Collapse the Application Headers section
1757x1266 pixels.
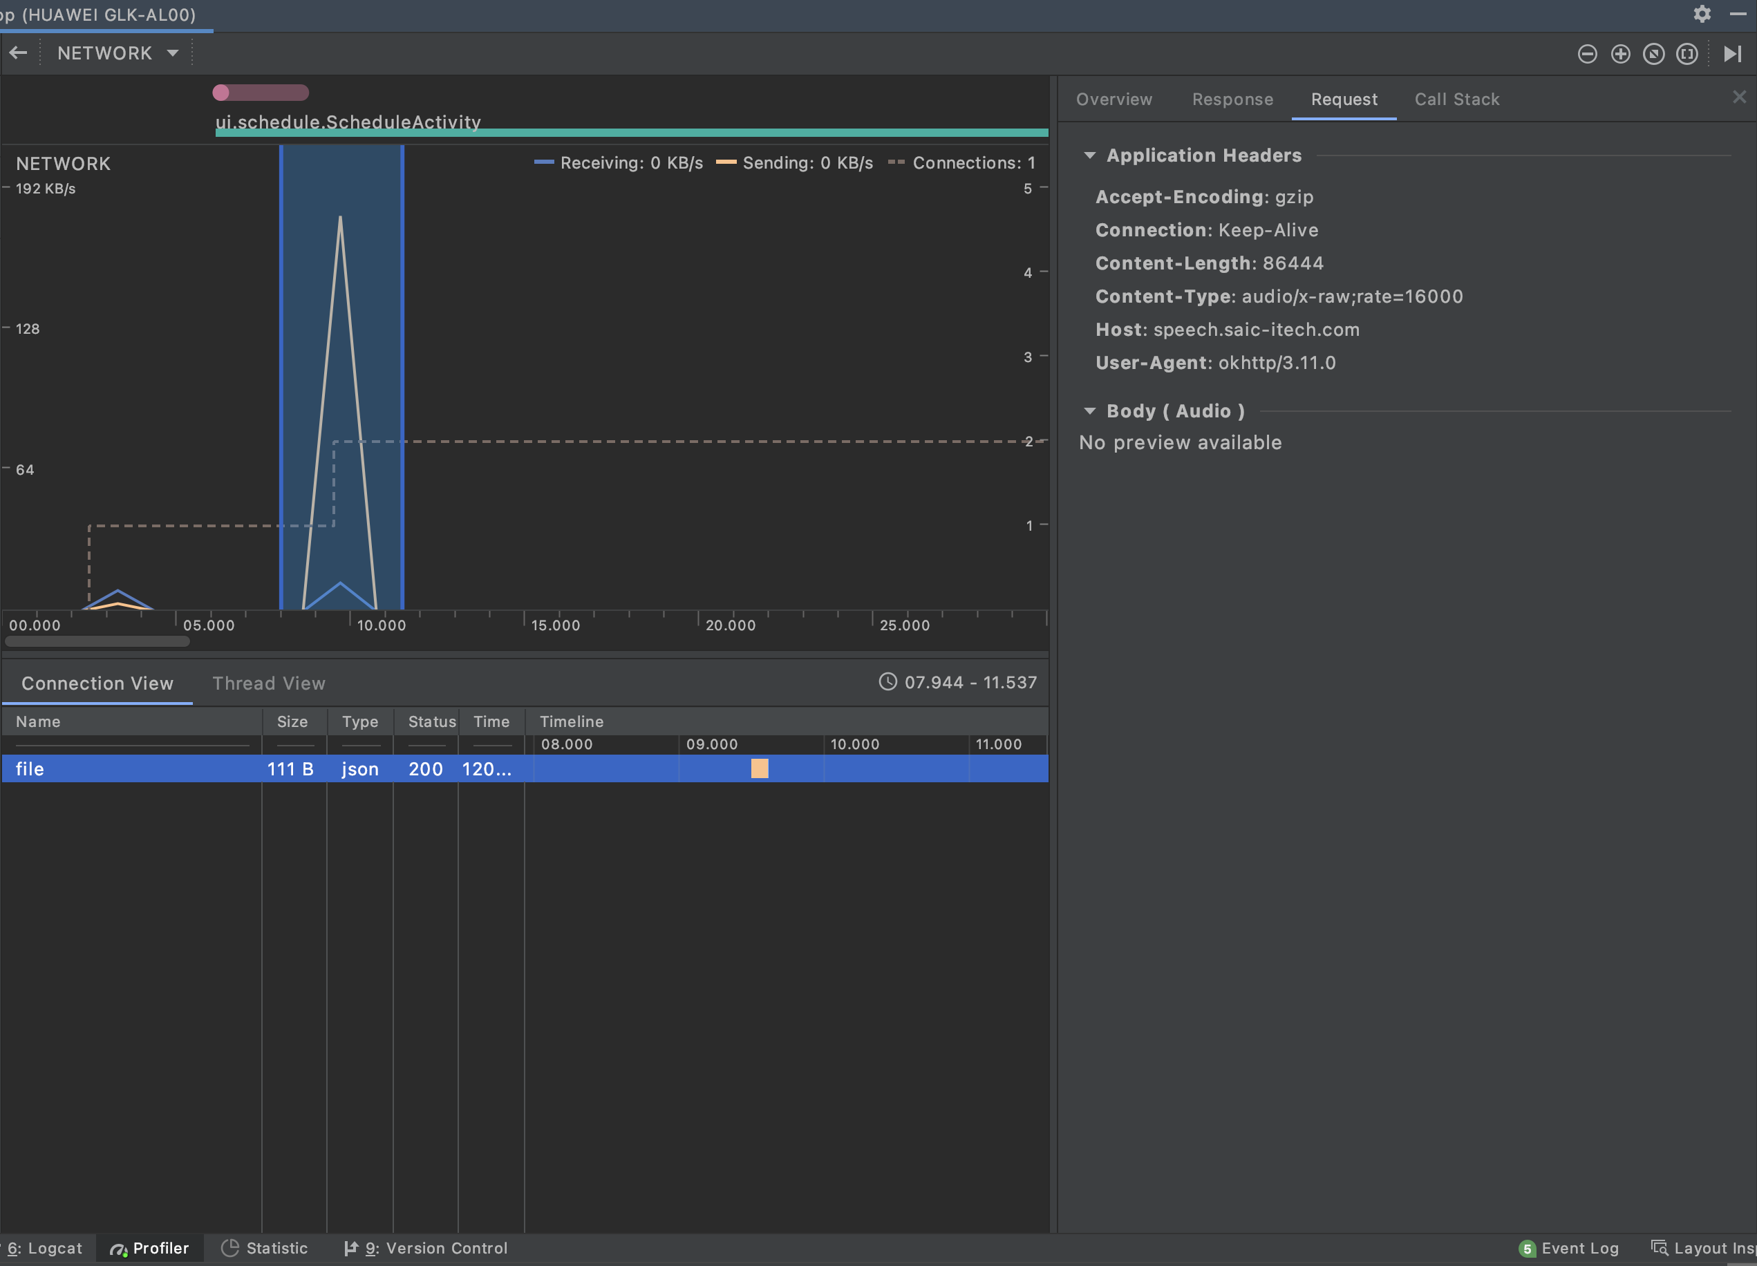pyautogui.click(x=1089, y=155)
